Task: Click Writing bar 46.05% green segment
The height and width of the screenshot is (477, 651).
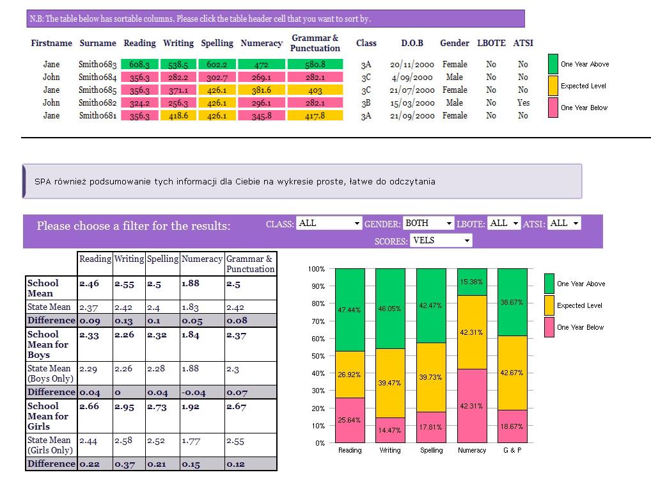Action: coord(390,309)
